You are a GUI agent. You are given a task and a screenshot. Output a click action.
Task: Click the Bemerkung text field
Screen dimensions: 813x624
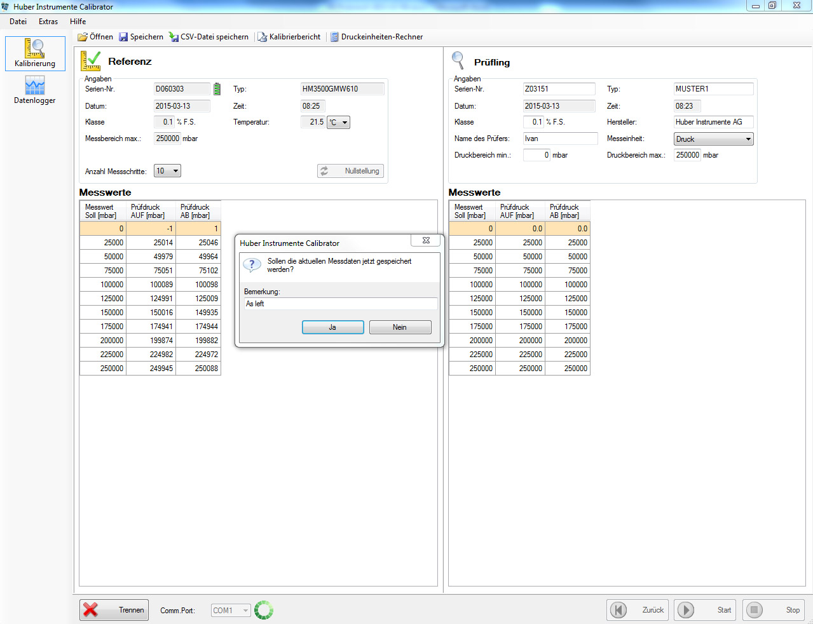tap(340, 304)
